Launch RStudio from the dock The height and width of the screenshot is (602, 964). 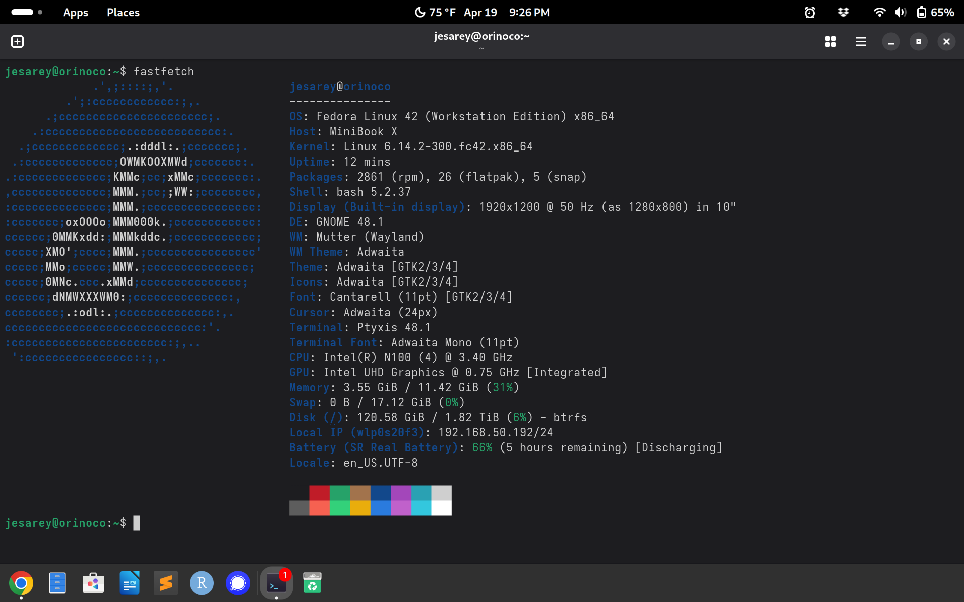pyautogui.click(x=202, y=583)
